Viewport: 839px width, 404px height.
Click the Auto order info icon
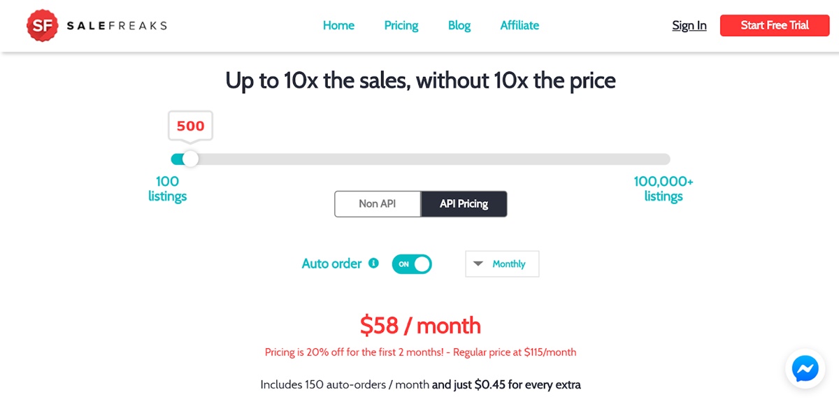[373, 264]
